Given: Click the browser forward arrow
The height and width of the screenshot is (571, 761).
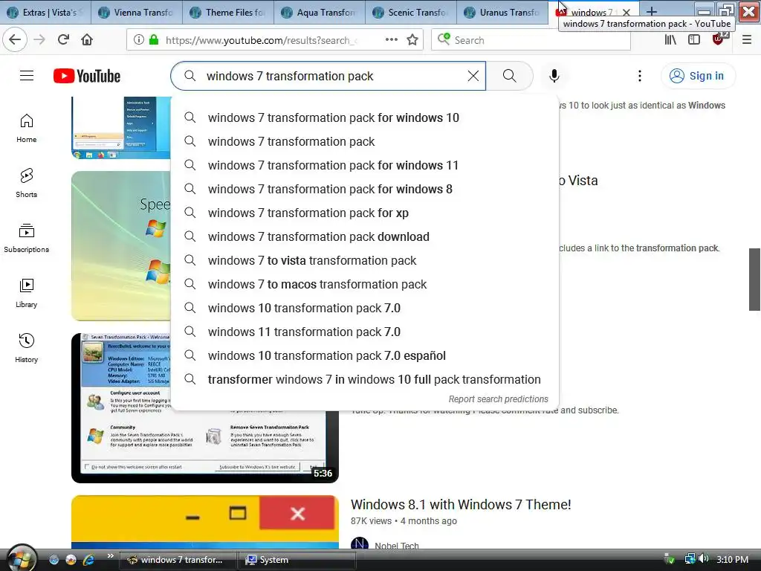Looking at the screenshot, I should point(40,40).
